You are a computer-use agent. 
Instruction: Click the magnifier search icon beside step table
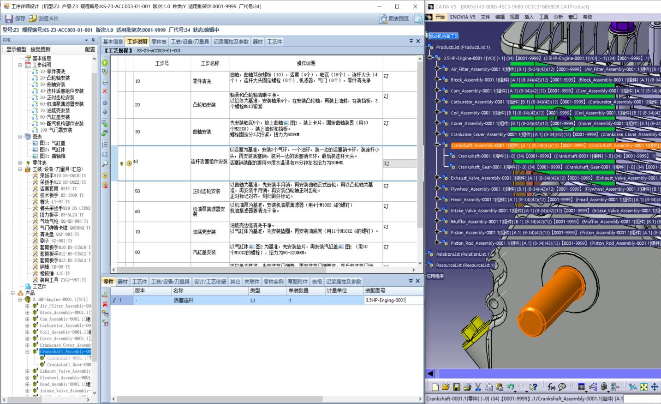pyautogui.click(x=105, y=164)
